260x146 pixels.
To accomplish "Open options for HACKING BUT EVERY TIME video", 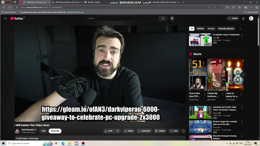I will (242, 108).
